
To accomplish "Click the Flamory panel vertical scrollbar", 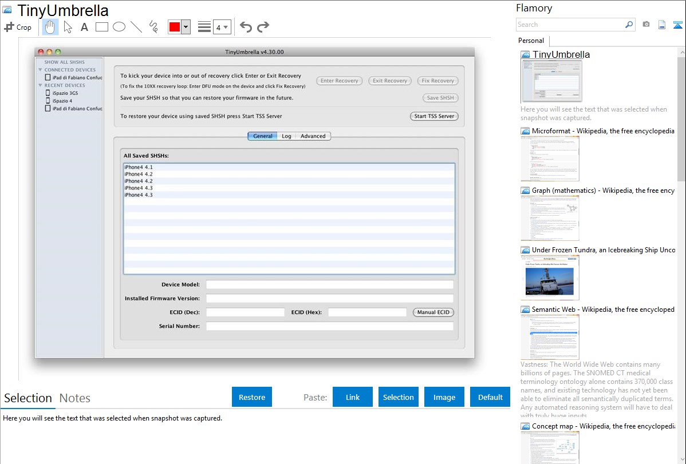I will coord(681,118).
